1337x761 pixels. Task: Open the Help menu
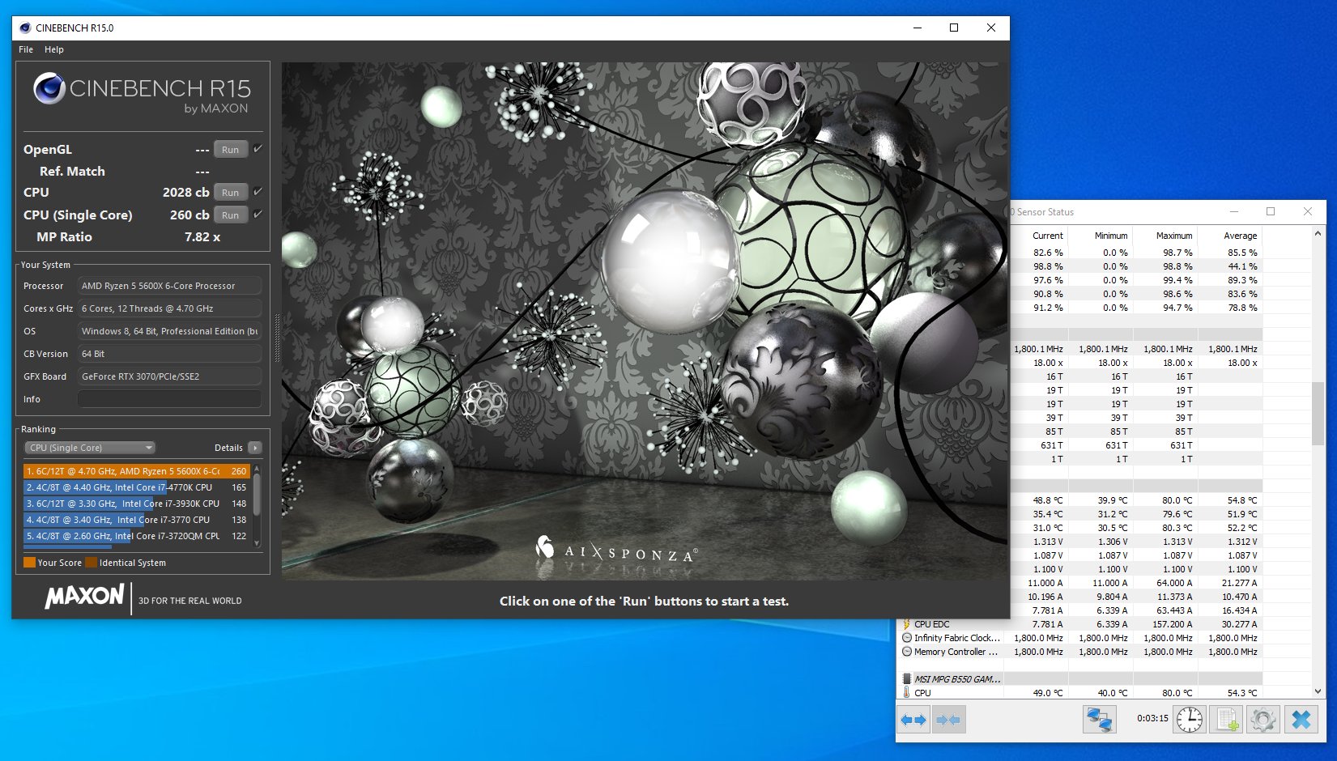54,49
